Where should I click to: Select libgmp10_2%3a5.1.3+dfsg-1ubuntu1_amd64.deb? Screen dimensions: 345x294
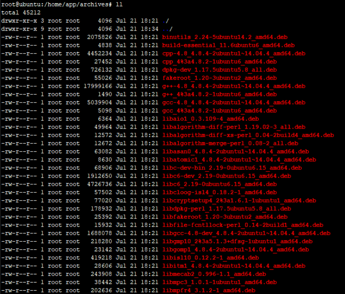click(237, 241)
